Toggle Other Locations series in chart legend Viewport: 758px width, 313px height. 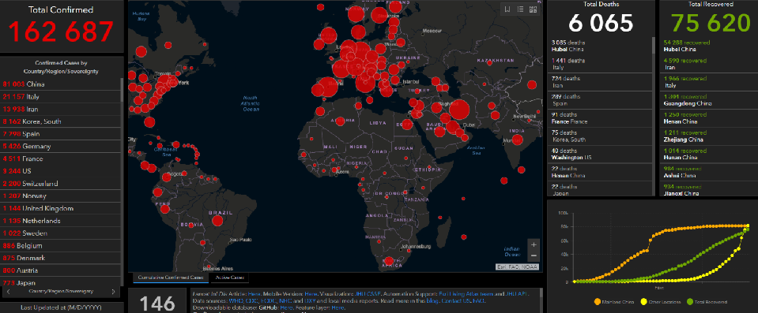(x=660, y=302)
